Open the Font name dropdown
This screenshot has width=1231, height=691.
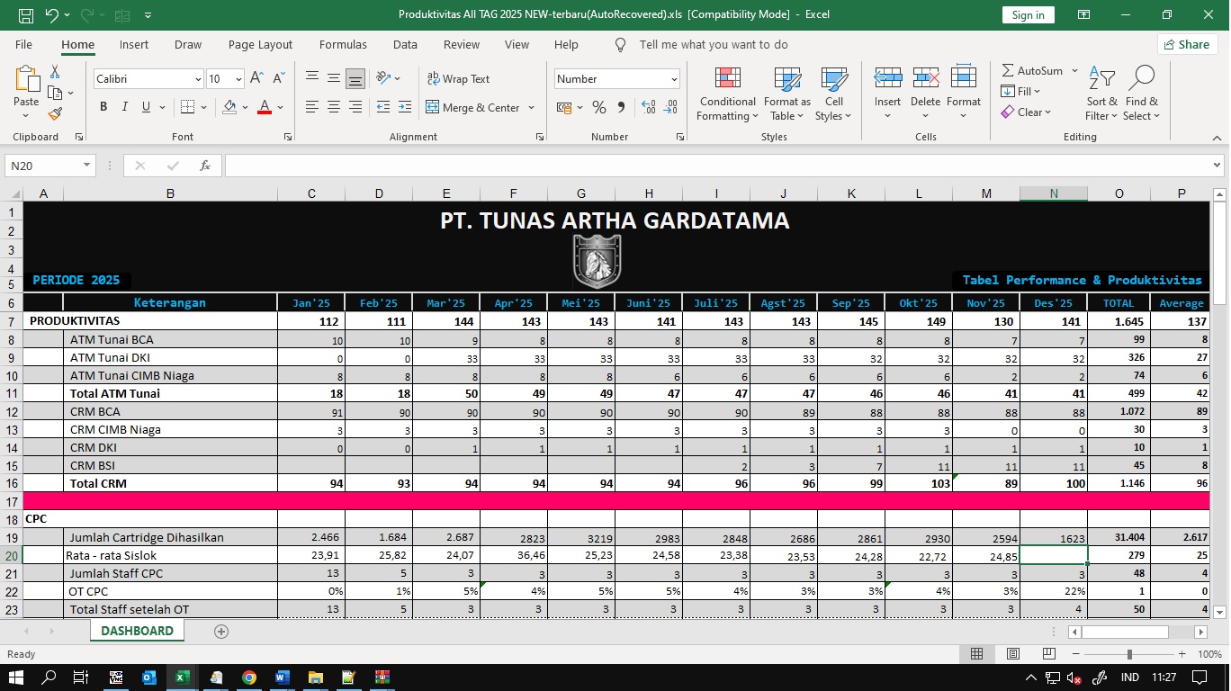198,79
